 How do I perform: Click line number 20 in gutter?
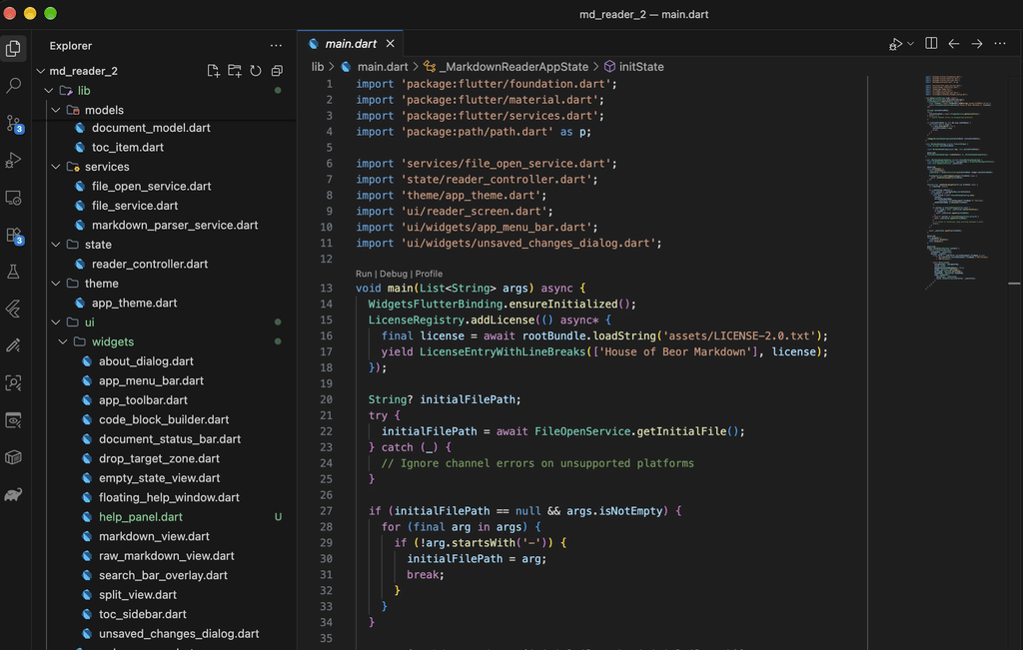point(327,399)
